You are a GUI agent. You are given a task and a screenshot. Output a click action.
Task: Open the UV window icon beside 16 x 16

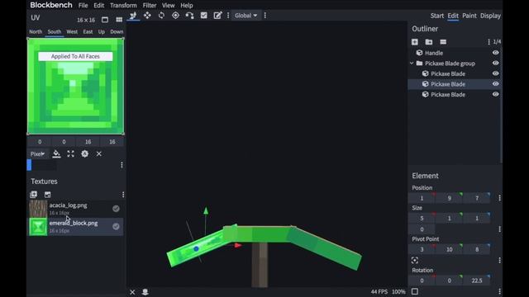tap(105, 20)
